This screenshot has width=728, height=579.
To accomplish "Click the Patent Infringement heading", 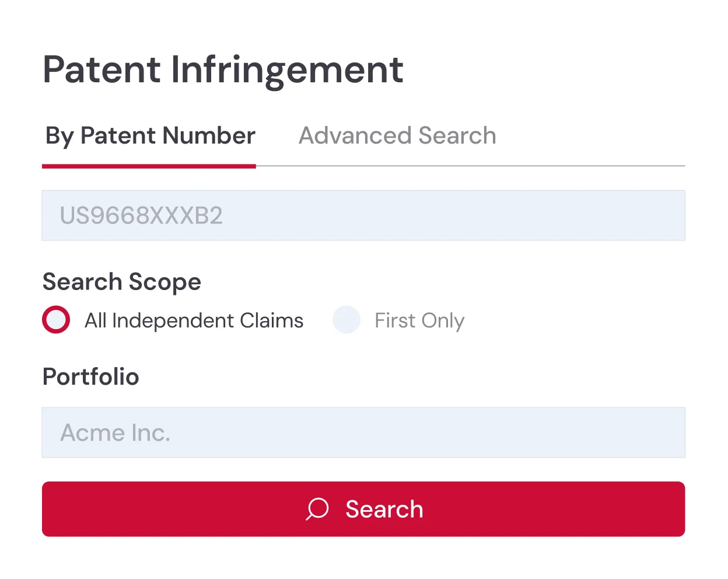I will pyautogui.click(x=223, y=69).
